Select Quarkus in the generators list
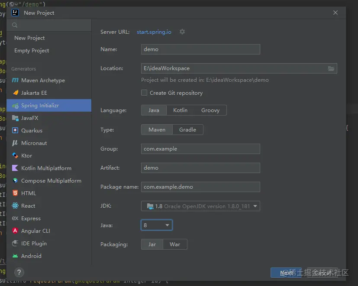The height and width of the screenshot is (286, 358). 49,130
